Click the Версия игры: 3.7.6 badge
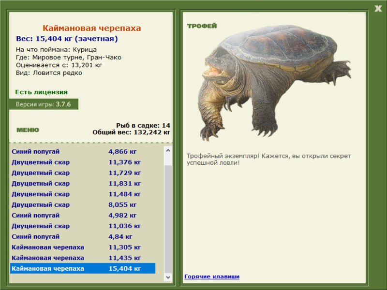The image size is (387, 290). [x=44, y=104]
